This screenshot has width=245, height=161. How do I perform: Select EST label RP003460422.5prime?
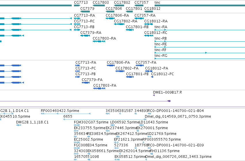(60, 111)
